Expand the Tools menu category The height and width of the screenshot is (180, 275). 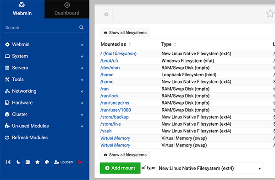pos(44,79)
